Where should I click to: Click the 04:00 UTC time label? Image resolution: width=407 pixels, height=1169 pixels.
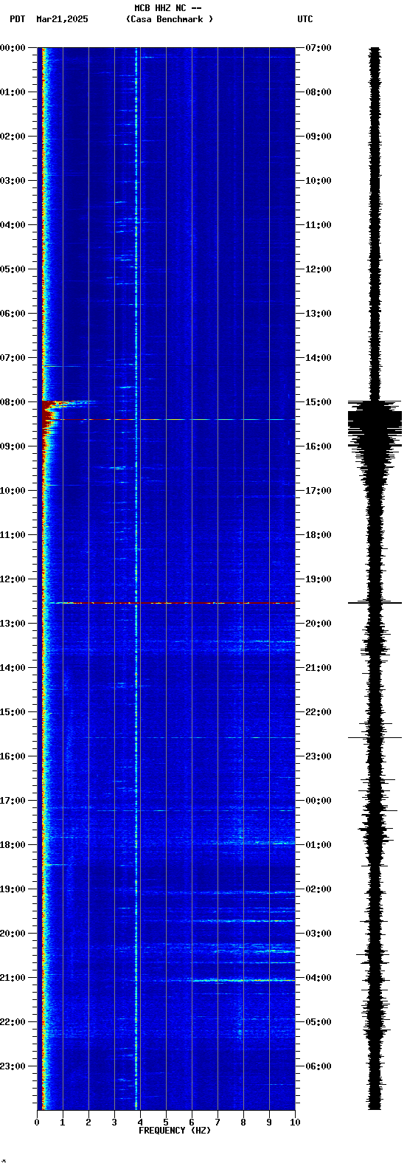(x=319, y=978)
